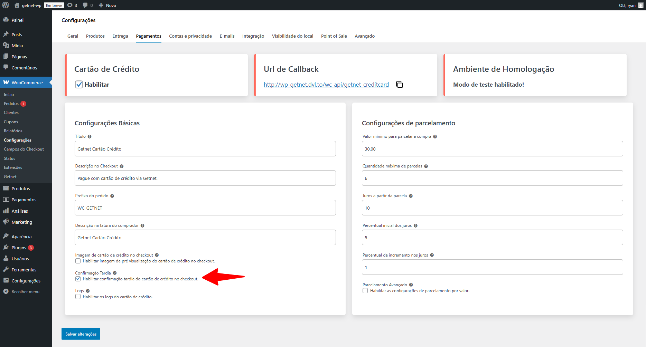This screenshot has height=347, width=646.
Task: Click the Salvar alterações button
Action: click(x=81, y=334)
